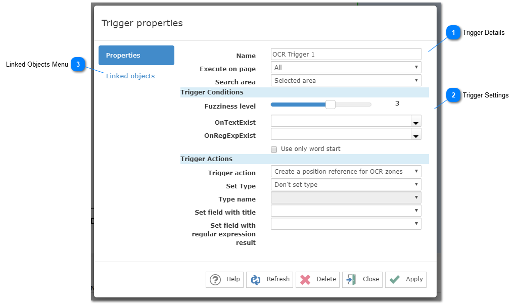Expand the OnRegExpExist combo box arrow

click(x=416, y=134)
